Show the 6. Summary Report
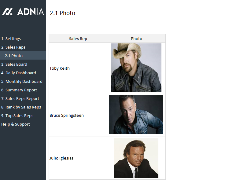 [19, 90]
